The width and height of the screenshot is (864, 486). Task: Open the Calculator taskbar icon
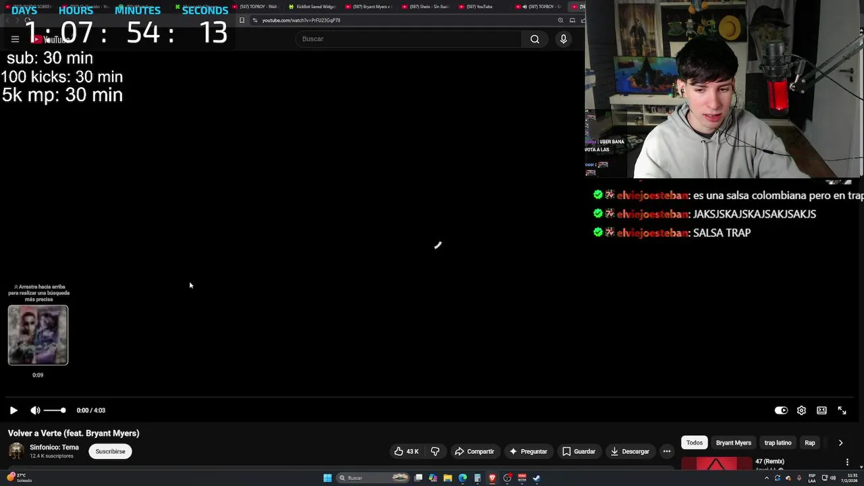coord(477,478)
